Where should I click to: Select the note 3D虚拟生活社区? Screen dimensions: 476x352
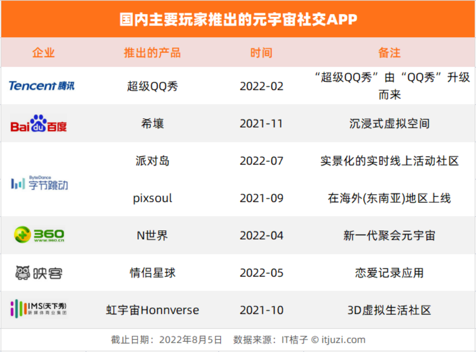pyautogui.click(x=389, y=310)
